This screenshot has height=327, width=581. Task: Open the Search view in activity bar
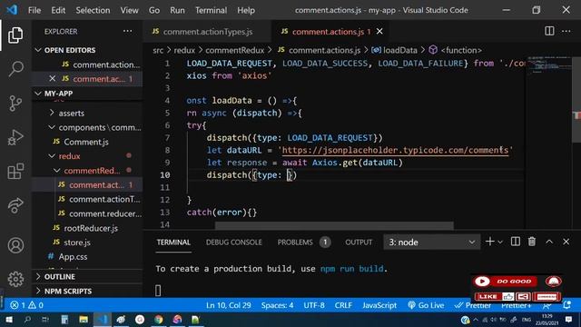click(x=15, y=69)
